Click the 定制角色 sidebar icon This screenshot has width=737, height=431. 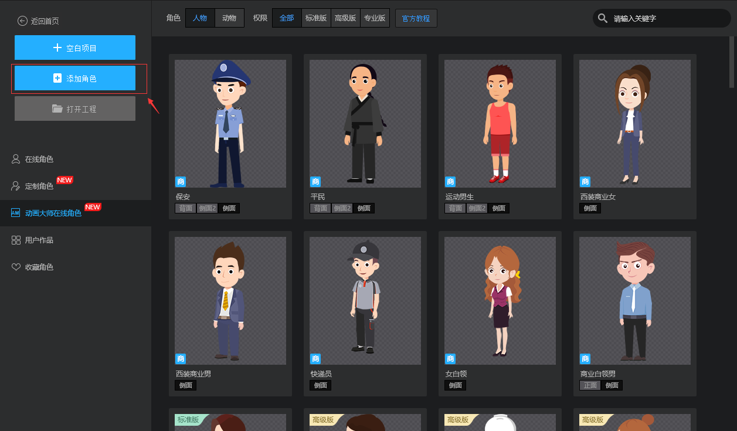(x=16, y=186)
